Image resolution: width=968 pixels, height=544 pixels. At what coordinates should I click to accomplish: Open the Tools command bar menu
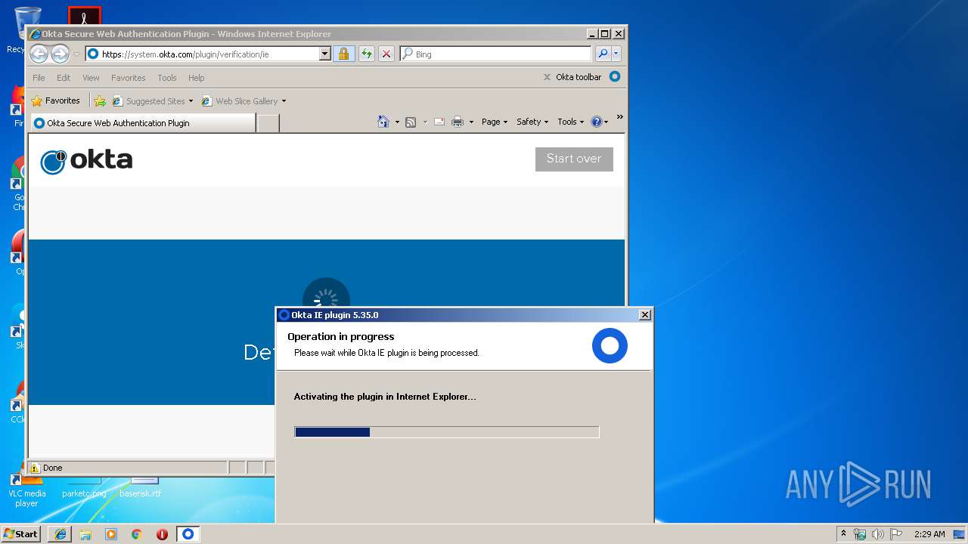coord(570,122)
